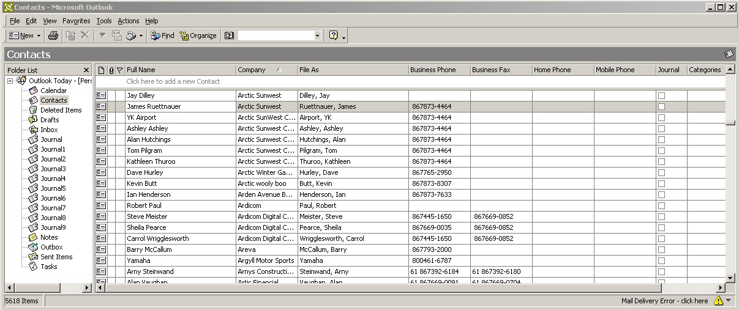Click the Mail Delivery Error status message

coord(664,301)
